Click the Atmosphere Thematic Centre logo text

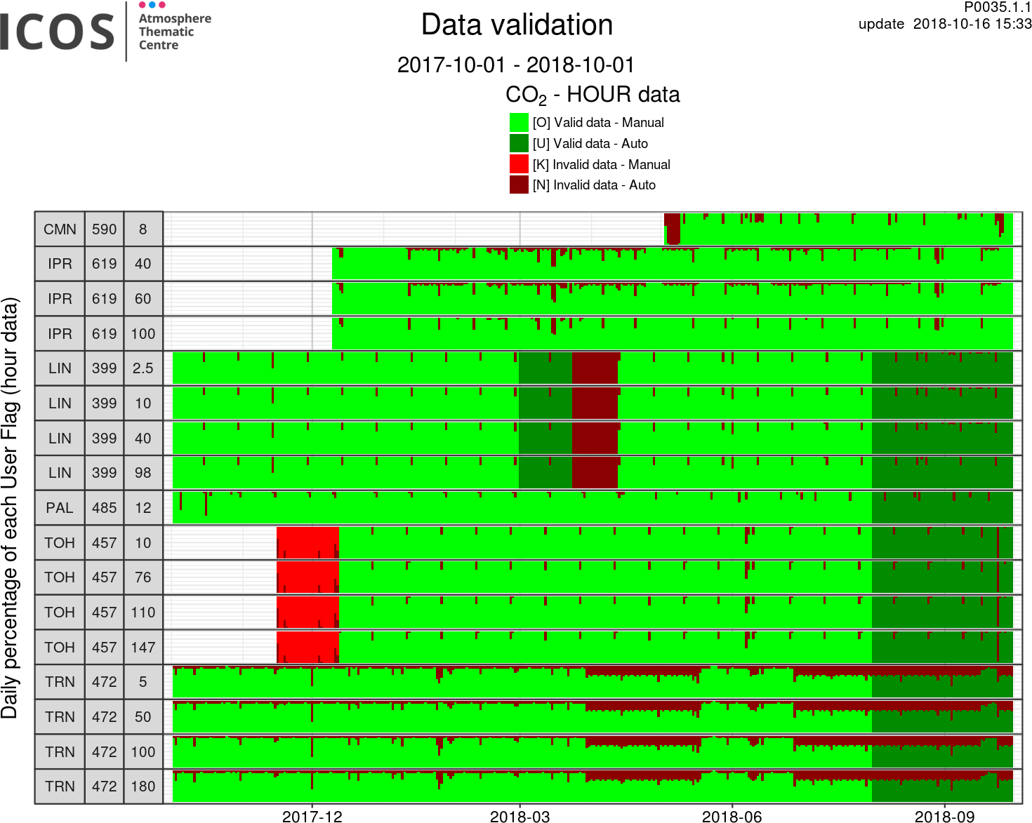click(x=174, y=32)
